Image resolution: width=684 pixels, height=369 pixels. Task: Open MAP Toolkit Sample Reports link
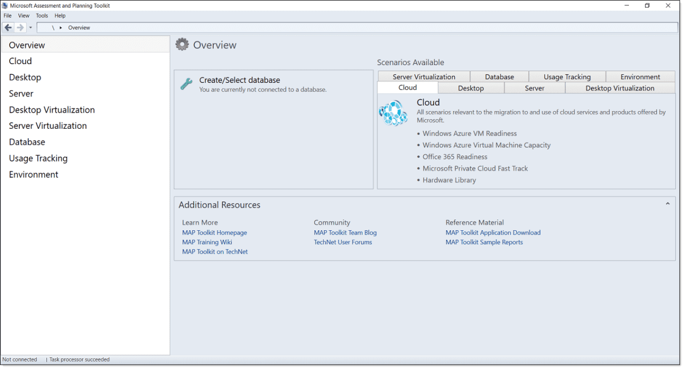click(x=484, y=242)
